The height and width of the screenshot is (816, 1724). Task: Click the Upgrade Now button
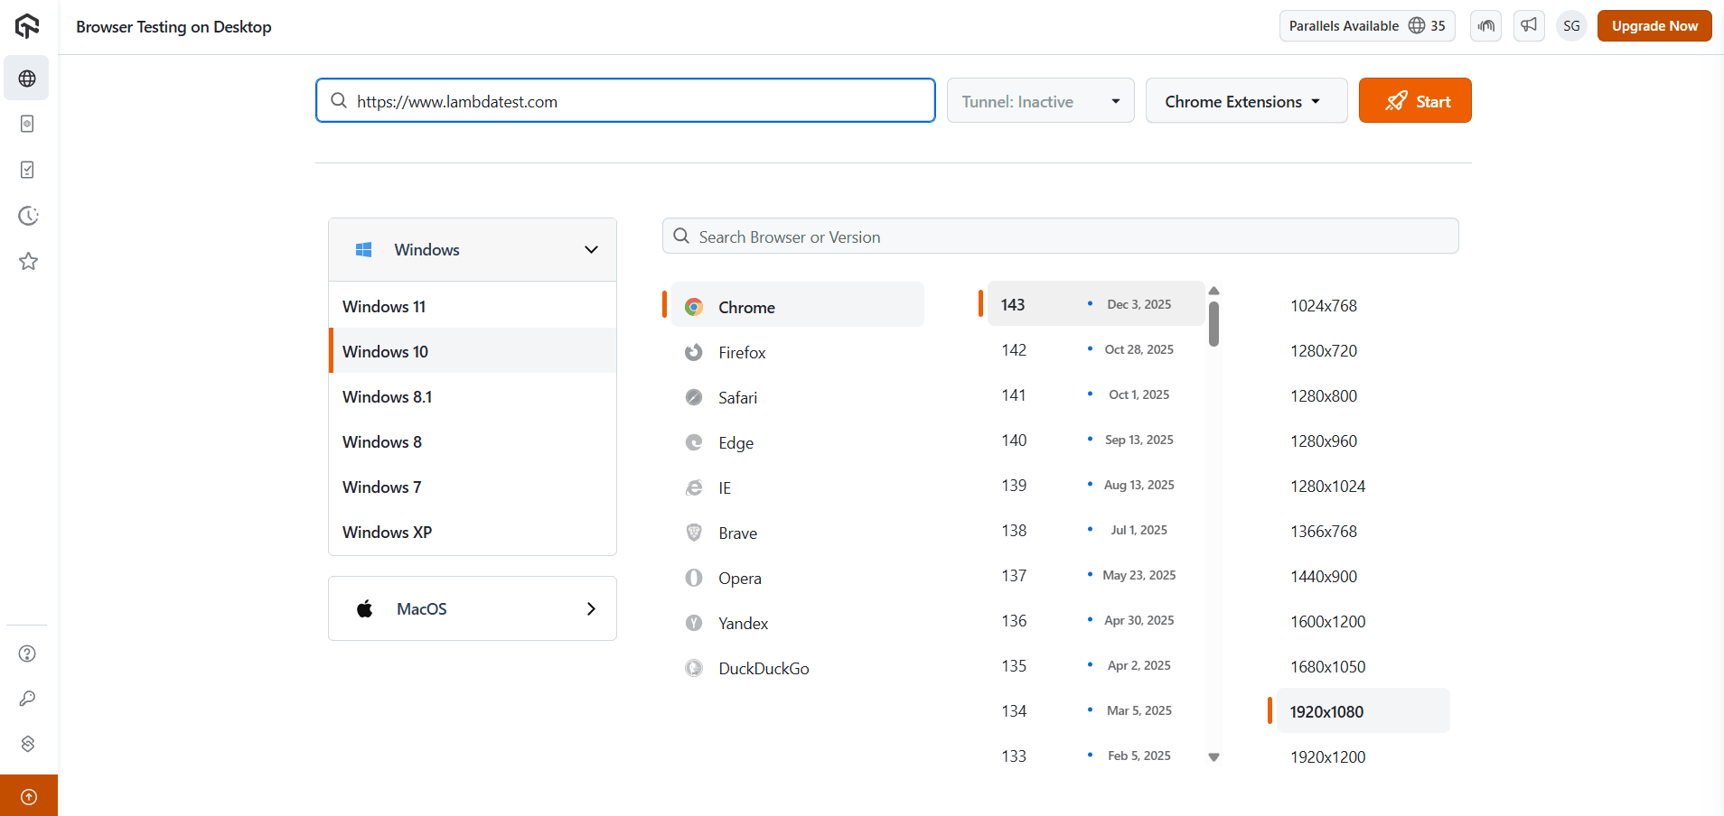(x=1654, y=25)
